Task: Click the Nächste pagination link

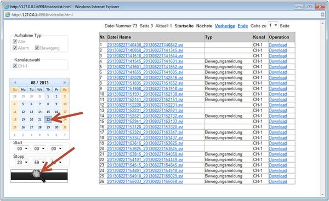Action: coord(204,26)
